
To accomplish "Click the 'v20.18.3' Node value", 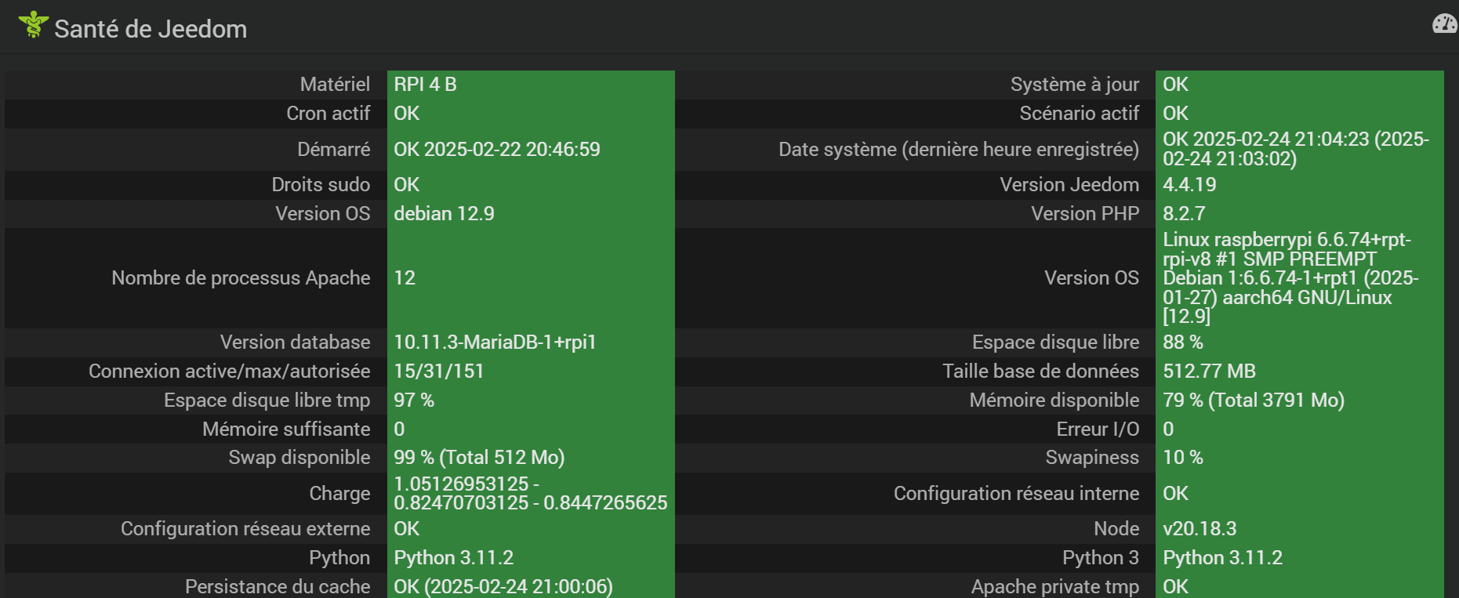I will pos(1200,528).
